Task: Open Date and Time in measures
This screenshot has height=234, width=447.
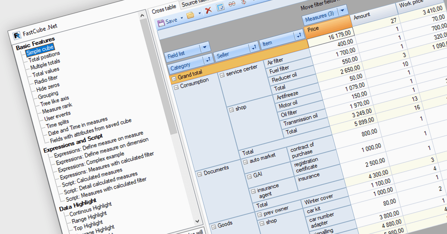Action: tap(78, 127)
